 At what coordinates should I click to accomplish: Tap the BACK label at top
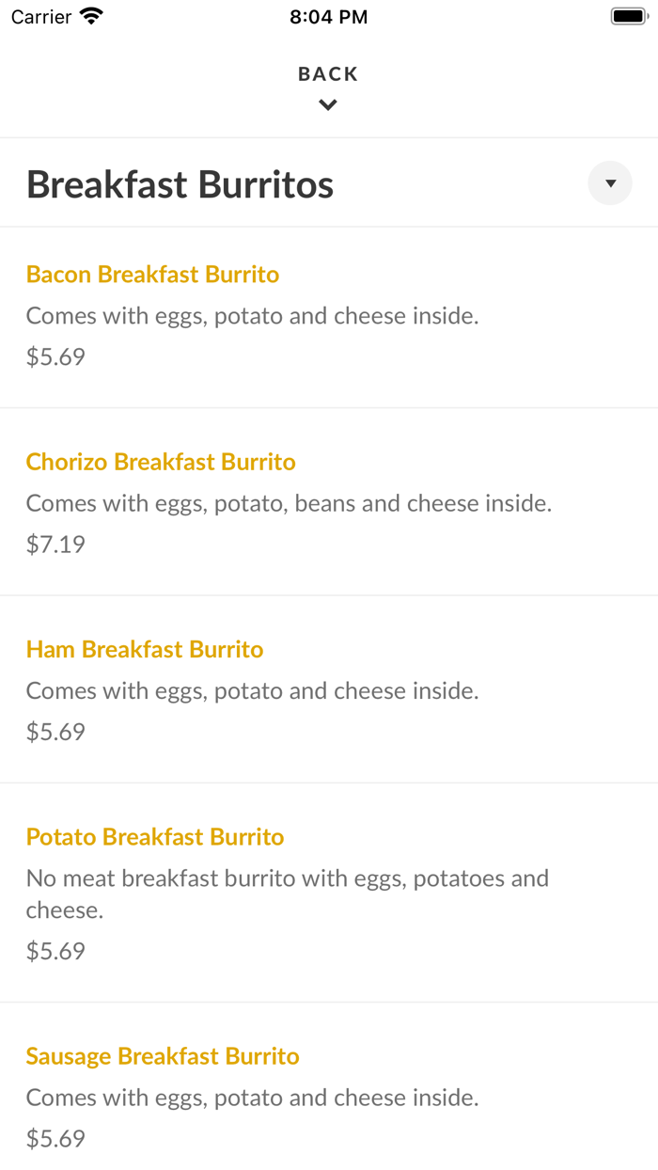[x=328, y=74]
